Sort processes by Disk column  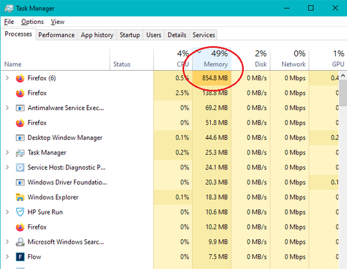(251, 59)
